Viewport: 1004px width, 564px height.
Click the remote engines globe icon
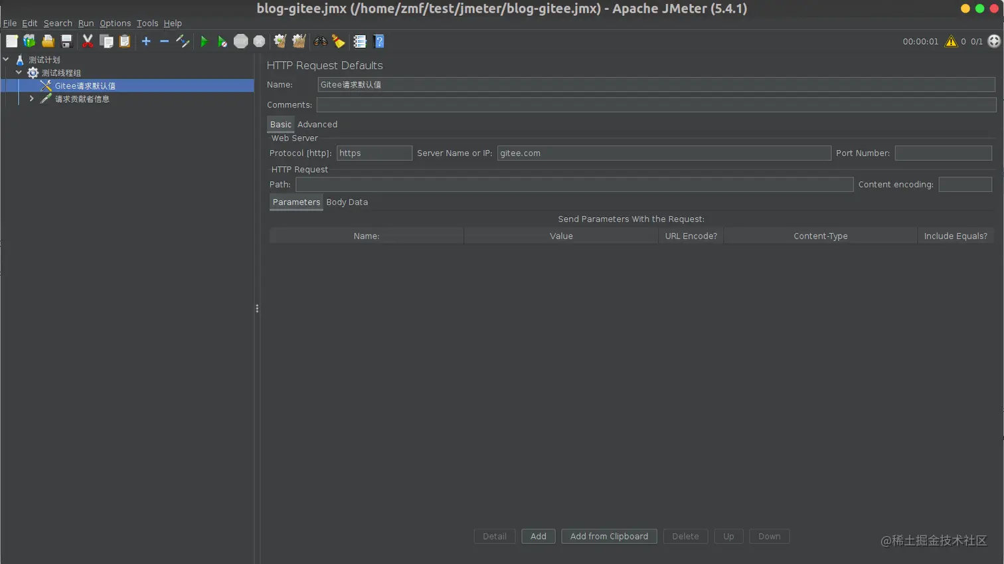coord(994,41)
